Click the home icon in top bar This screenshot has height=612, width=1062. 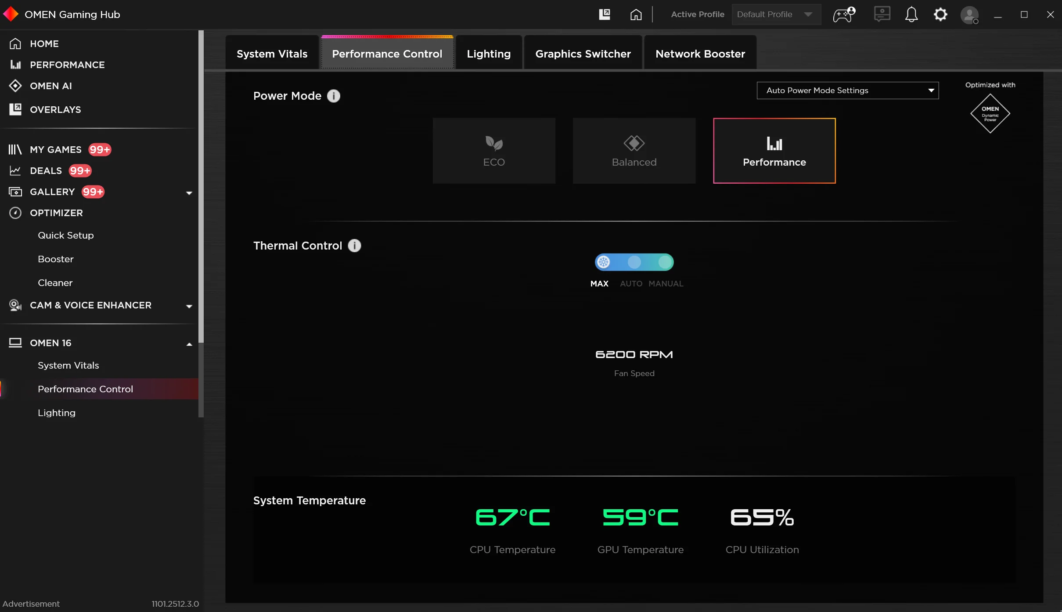coord(636,14)
